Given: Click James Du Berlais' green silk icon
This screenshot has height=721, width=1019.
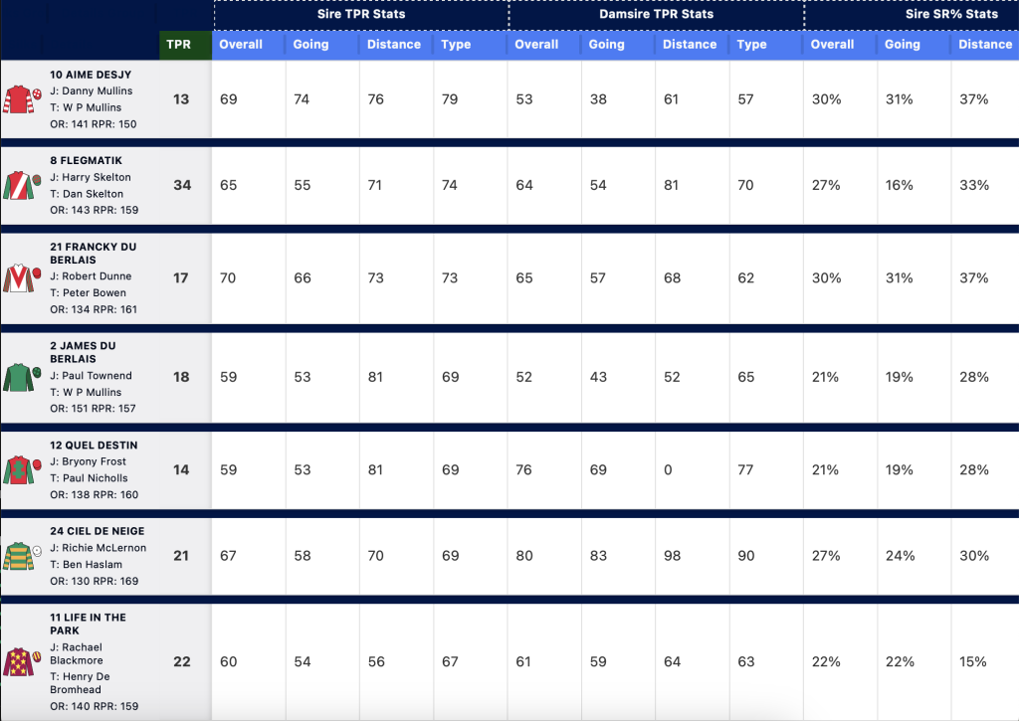Looking at the screenshot, I should click(18, 377).
